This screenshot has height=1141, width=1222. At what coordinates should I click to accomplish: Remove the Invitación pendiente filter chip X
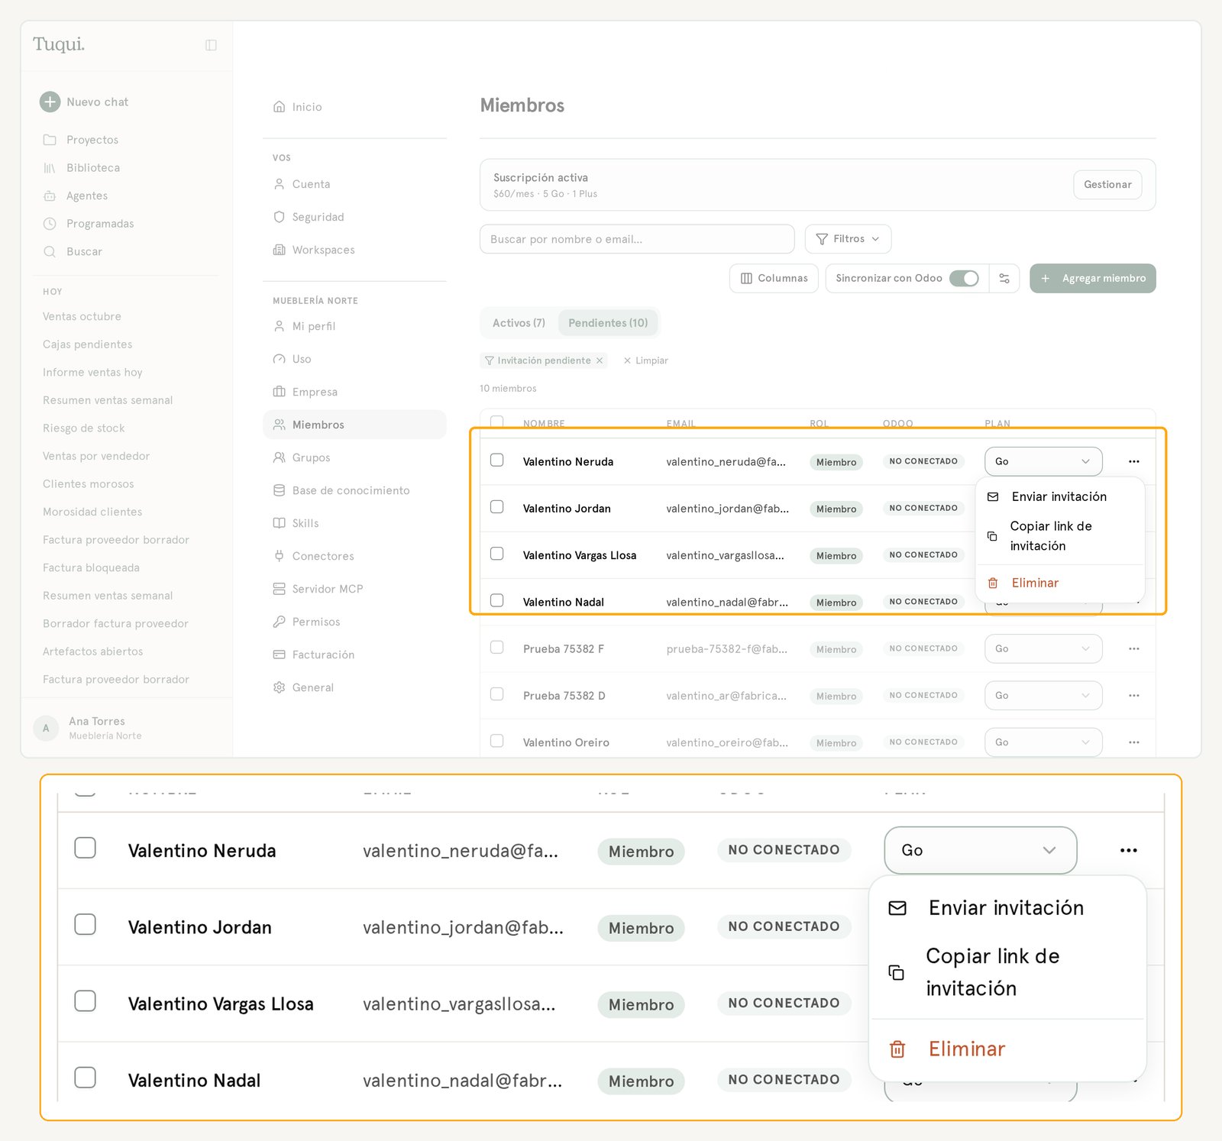[x=600, y=360]
